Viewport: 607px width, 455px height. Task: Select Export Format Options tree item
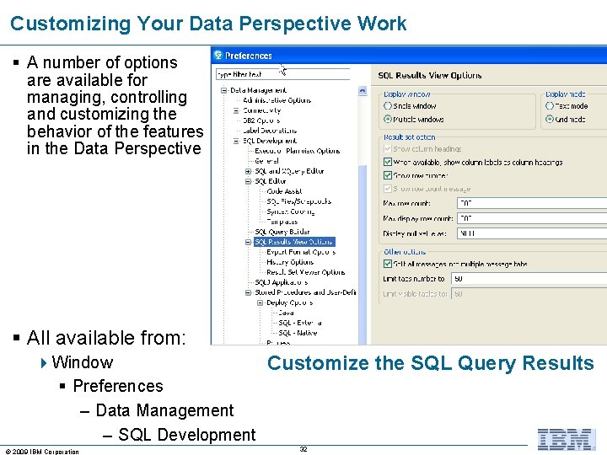pyautogui.click(x=301, y=252)
